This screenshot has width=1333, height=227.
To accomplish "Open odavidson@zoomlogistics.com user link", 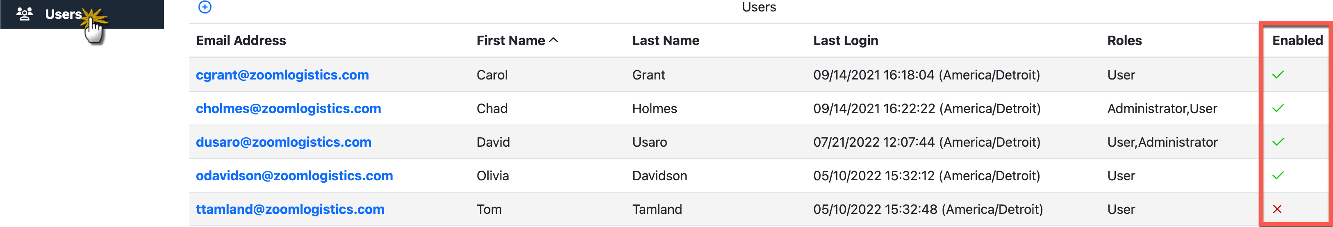I will [294, 176].
